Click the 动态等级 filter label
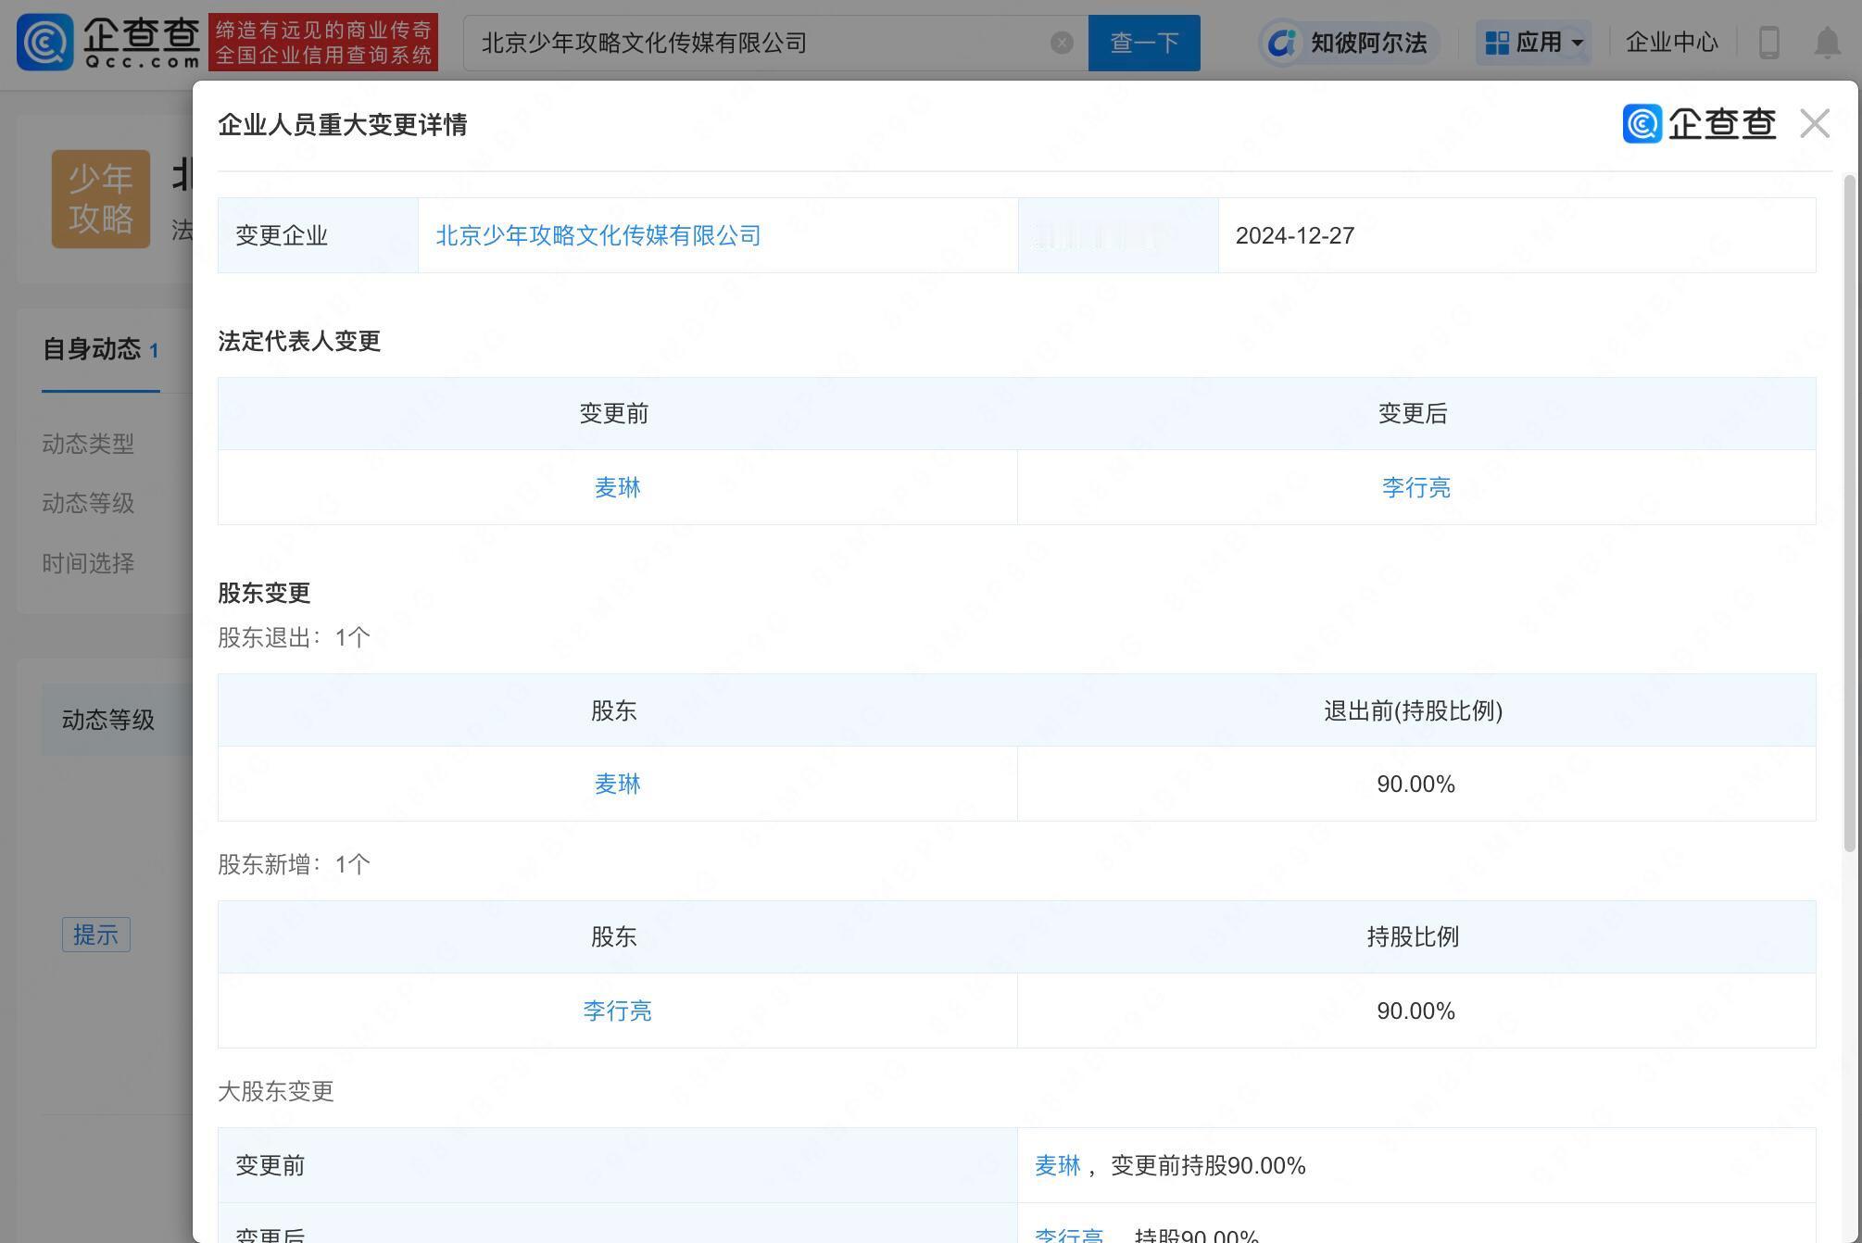Screen dimensions: 1862x1243 coord(88,503)
